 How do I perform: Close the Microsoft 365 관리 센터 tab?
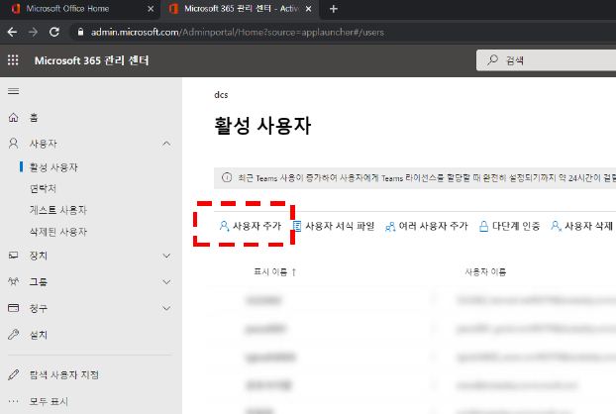pyautogui.click(x=308, y=9)
